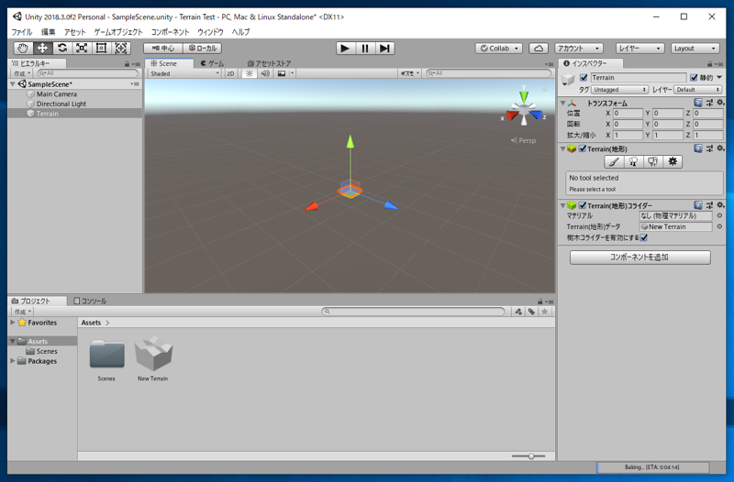Open Create button in Hierarchy
This screenshot has height=482, width=734.
coord(22,73)
